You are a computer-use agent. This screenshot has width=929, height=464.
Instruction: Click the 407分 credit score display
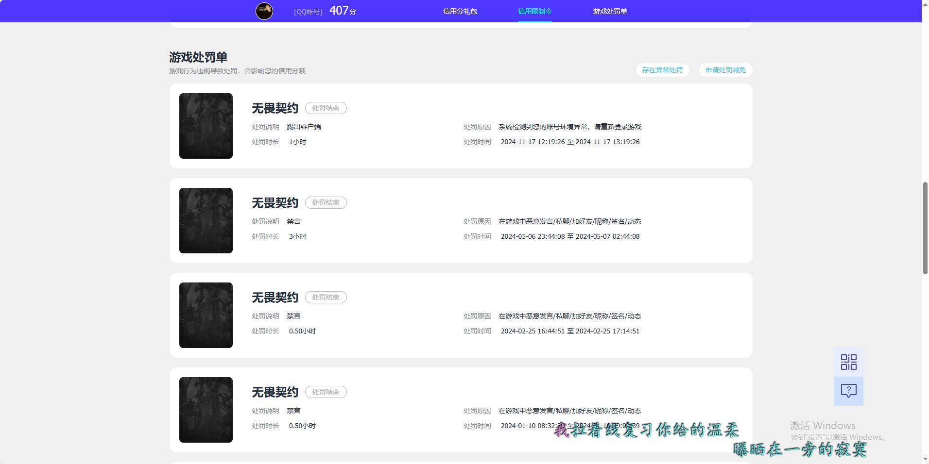point(342,10)
